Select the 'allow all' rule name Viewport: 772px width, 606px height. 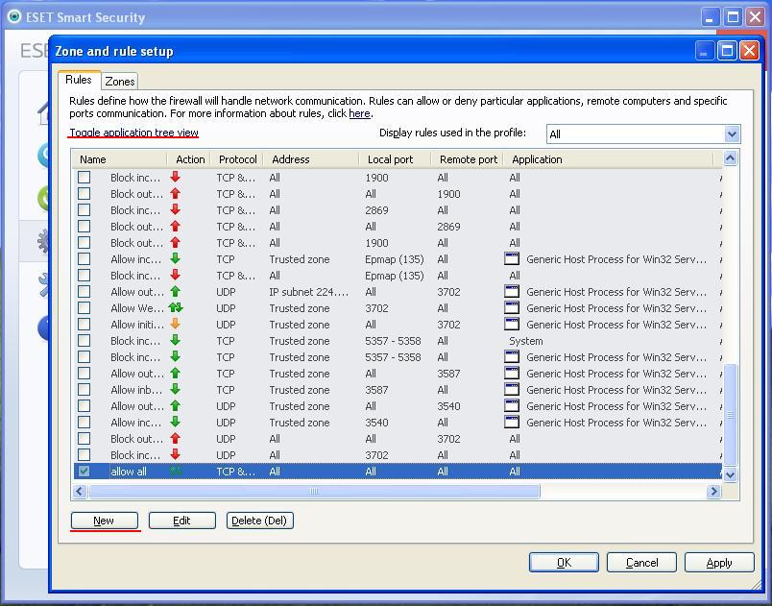pyautogui.click(x=129, y=472)
